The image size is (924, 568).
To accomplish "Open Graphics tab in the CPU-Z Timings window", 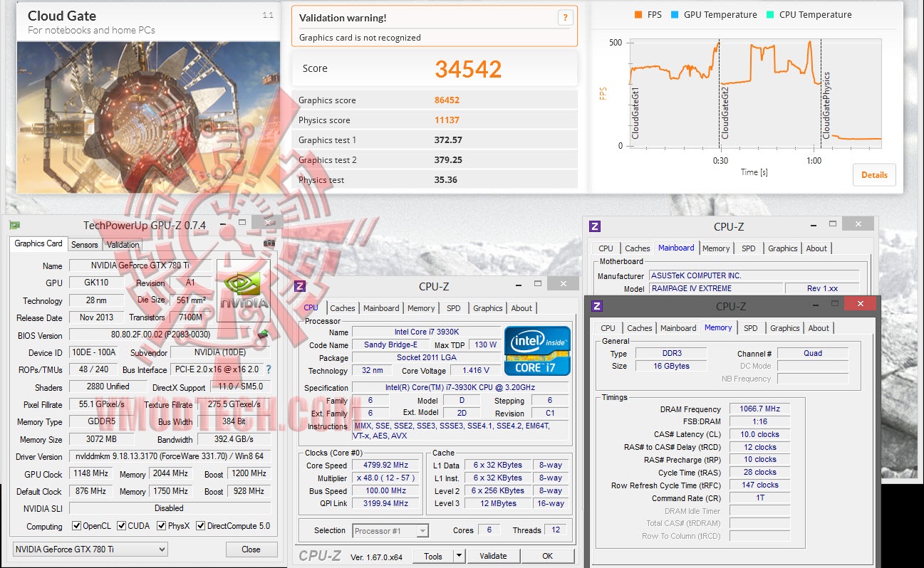I will (x=785, y=328).
